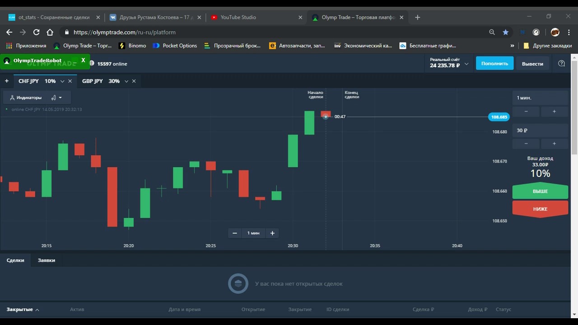The height and width of the screenshot is (325, 578).
Task: Open the Другие закладки folder
Action: point(547,46)
